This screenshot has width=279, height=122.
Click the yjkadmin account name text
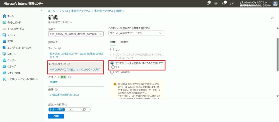pyautogui.click(x=256, y=2)
